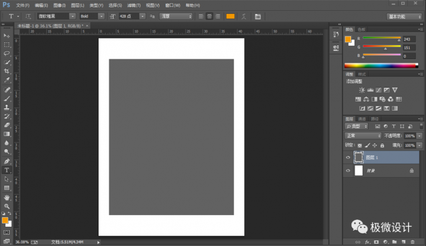Open the layer blend mode dropdown 正常
426x246 pixels.
click(x=363, y=136)
